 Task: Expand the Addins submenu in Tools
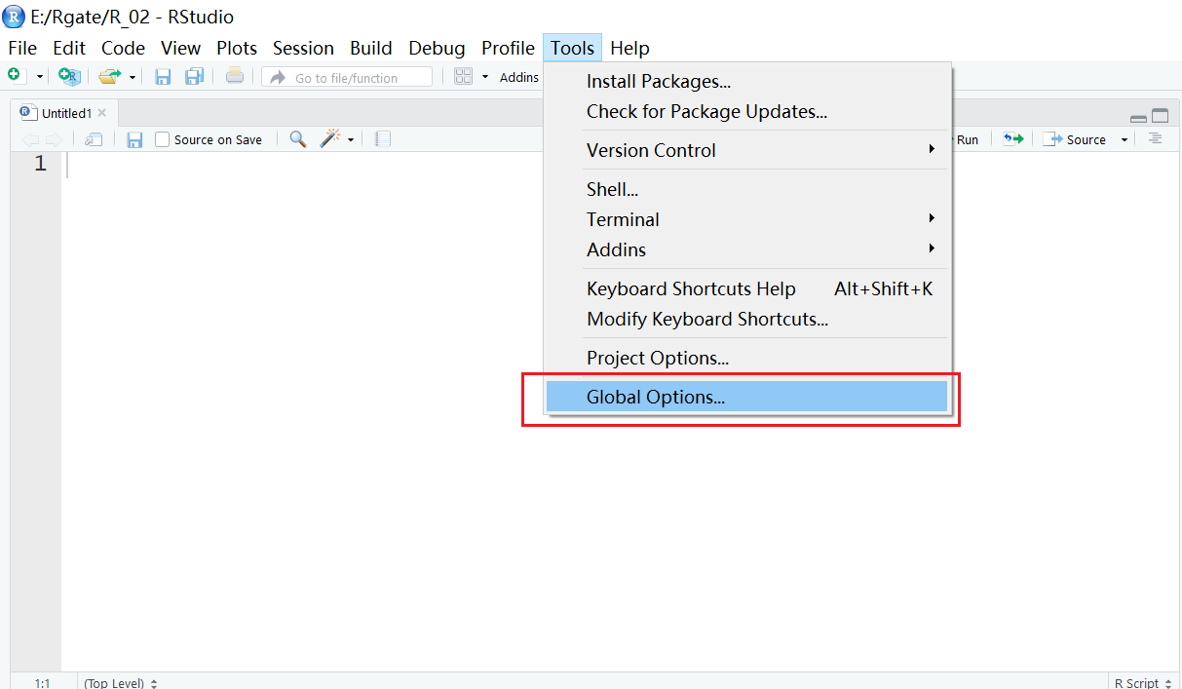point(746,250)
